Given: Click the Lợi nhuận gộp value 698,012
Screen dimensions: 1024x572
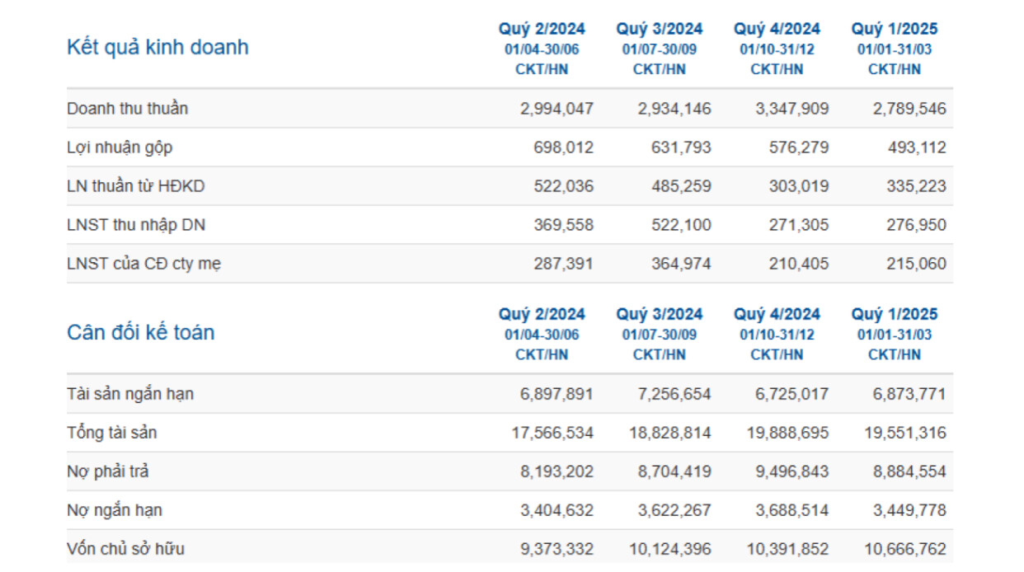Looking at the screenshot, I should pyautogui.click(x=563, y=148).
